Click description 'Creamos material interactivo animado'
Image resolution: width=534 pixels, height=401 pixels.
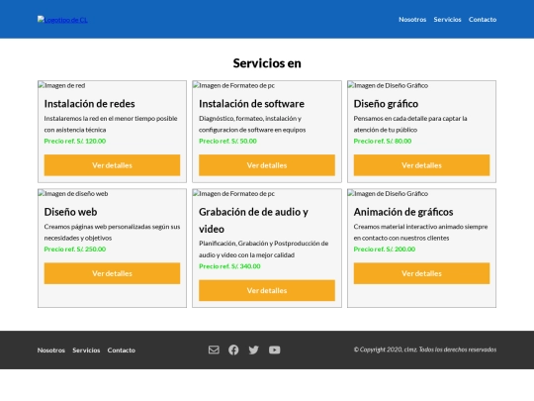[420, 232]
